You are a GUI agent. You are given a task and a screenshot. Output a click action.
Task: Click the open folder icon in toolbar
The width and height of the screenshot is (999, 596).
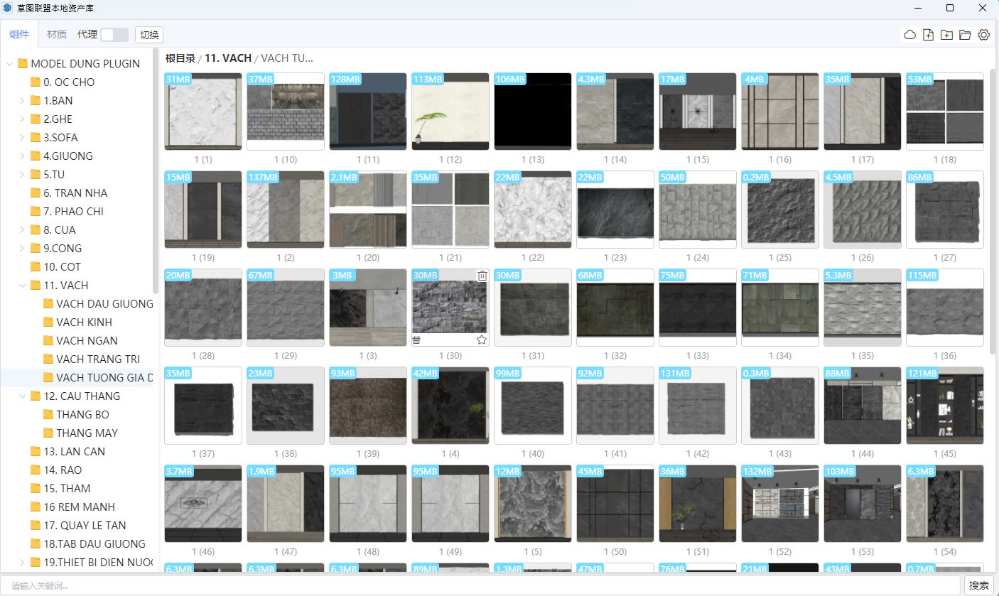(965, 35)
